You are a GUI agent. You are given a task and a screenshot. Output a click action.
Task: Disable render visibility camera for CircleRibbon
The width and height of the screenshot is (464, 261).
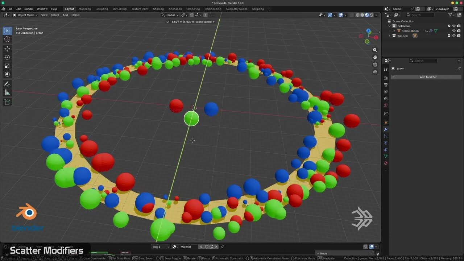[x=458, y=30]
